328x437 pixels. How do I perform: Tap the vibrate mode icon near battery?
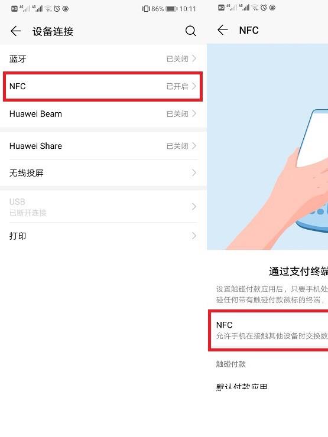(145, 9)
